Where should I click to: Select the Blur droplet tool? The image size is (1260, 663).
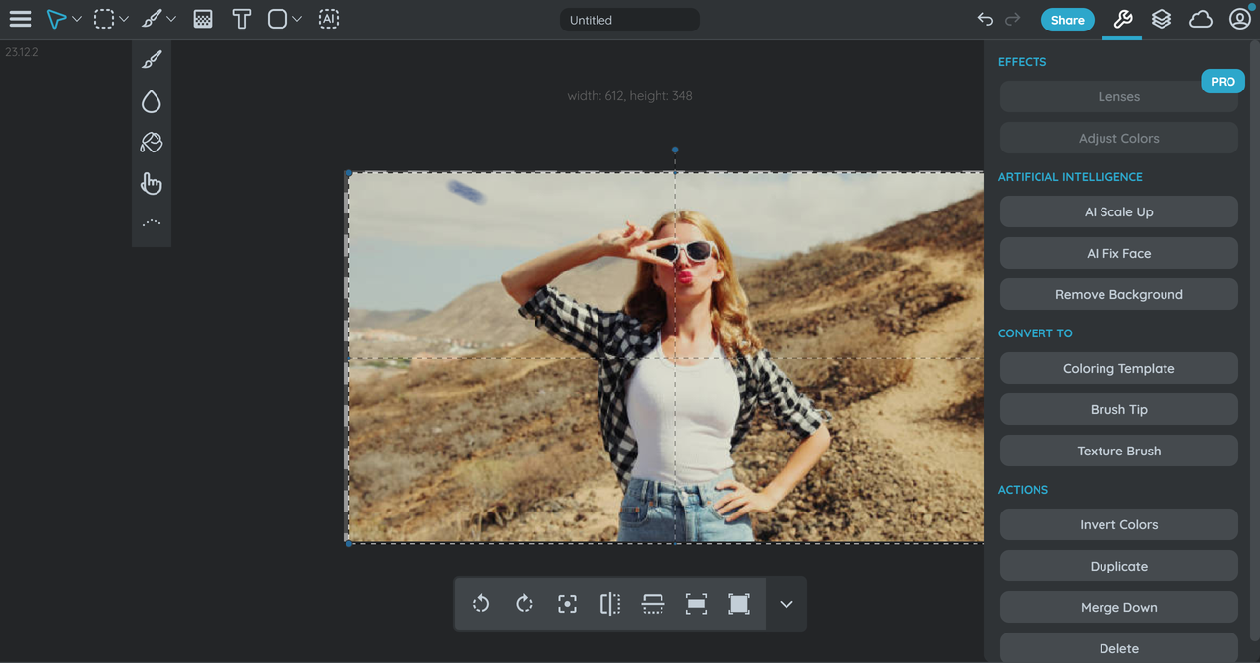tap(151, 101)
